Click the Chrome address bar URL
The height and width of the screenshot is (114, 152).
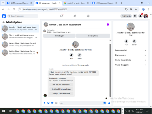point(45,9)
